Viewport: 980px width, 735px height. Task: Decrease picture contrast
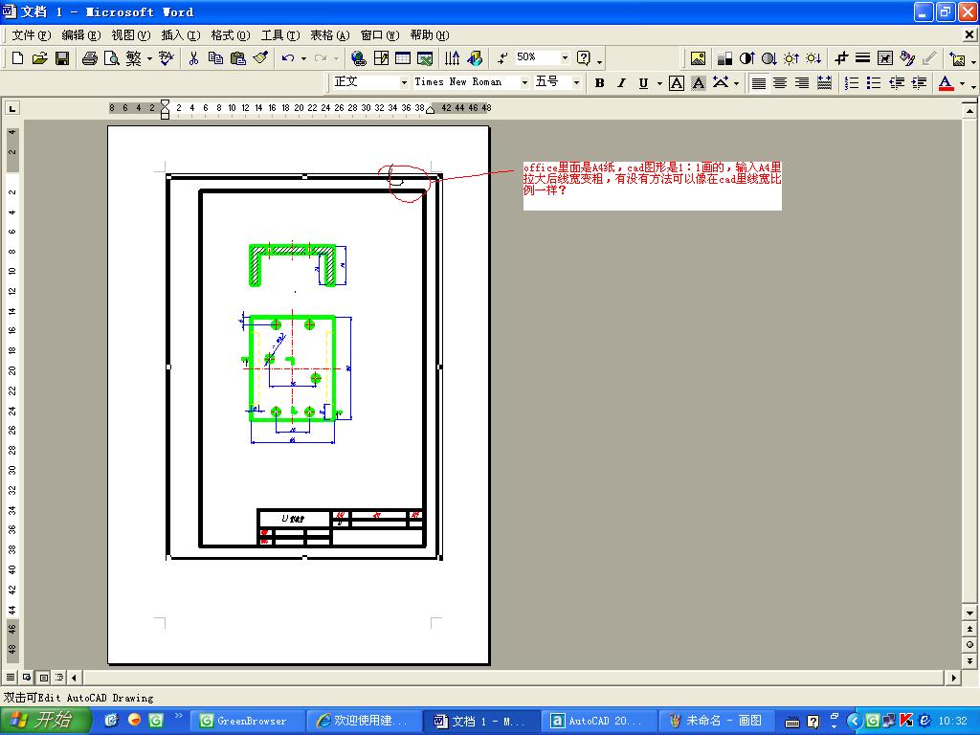tap(768, 58)
